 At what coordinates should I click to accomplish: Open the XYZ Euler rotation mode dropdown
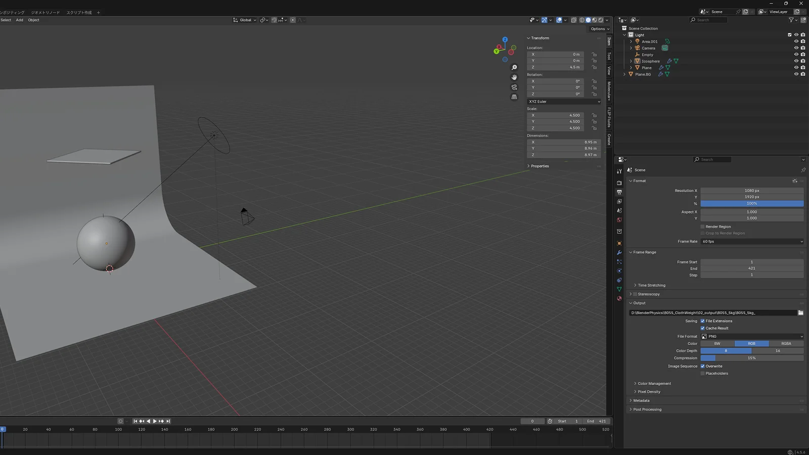(564, 102)
